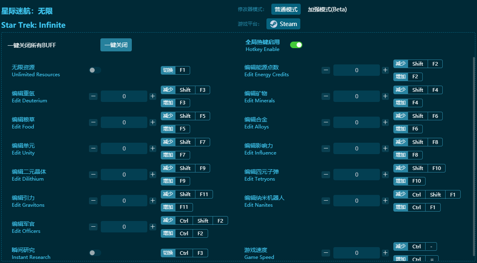
Task: Decrease the Edit Officers value
Action: (x=93, y=227)
